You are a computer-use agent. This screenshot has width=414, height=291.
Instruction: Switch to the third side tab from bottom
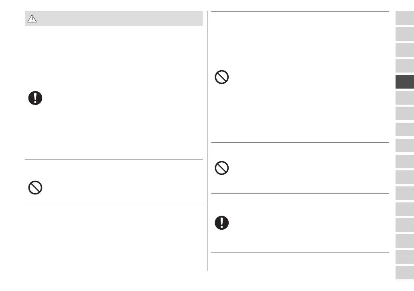pos(404,240)
